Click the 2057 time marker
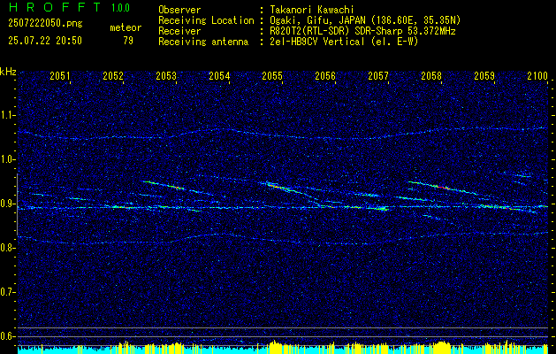556x354 pixels. [378, 76]
